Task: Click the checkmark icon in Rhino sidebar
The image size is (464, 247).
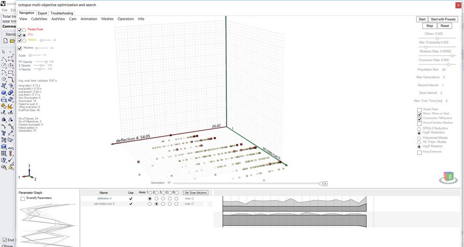Action: 11,160
